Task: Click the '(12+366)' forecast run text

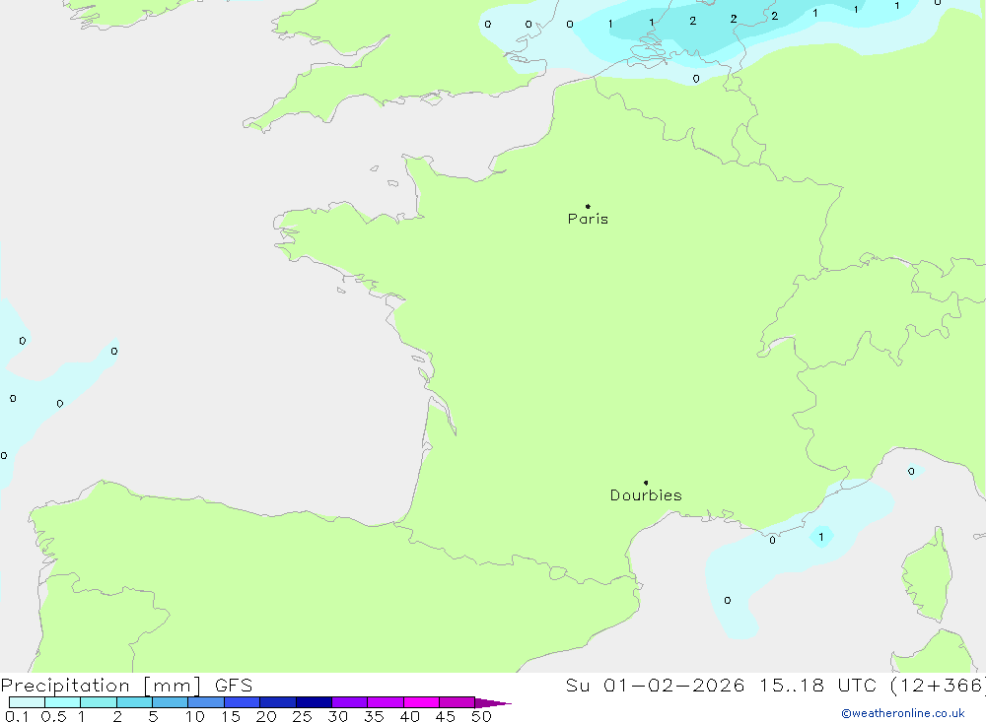Action: click(938, 686)
